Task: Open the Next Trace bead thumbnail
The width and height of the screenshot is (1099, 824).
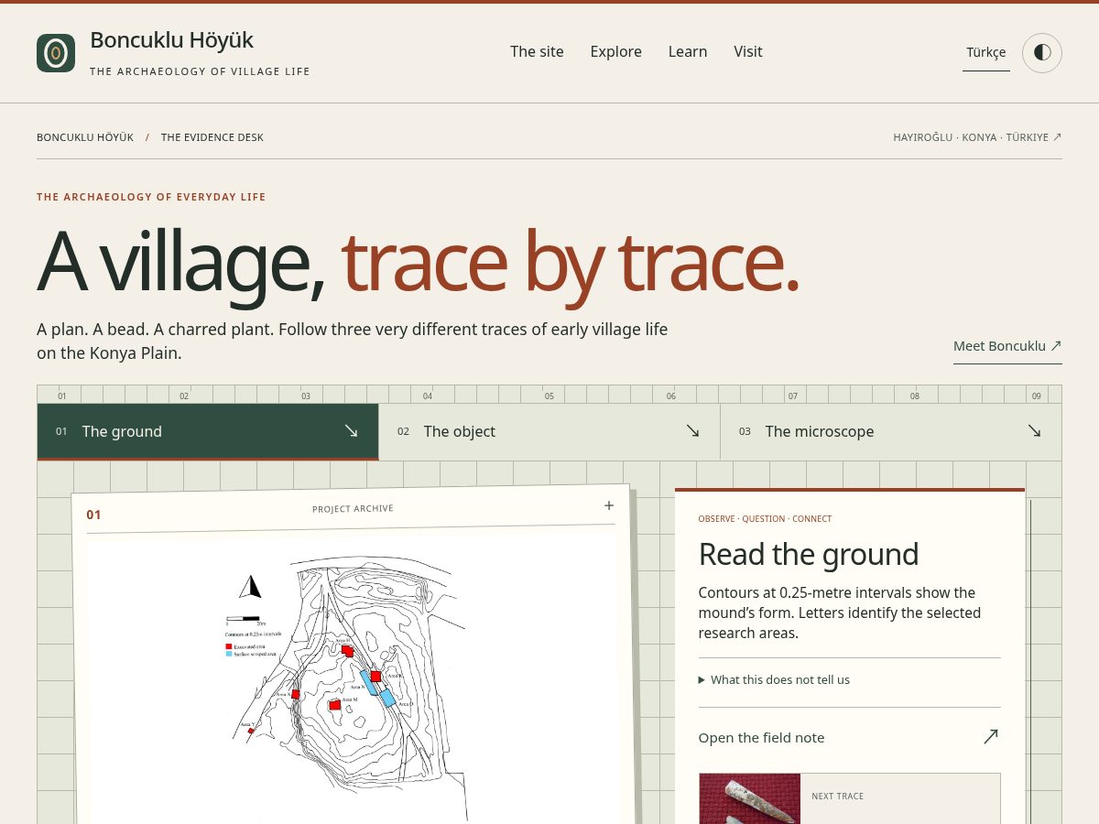Action: (x=750, y=798)
